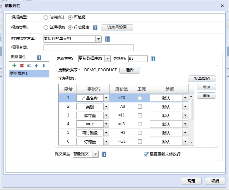This screenshot has width=229, height=190.
Task: Toggle 主键 checkbox for 中止 row
Action: click(140, 124)
